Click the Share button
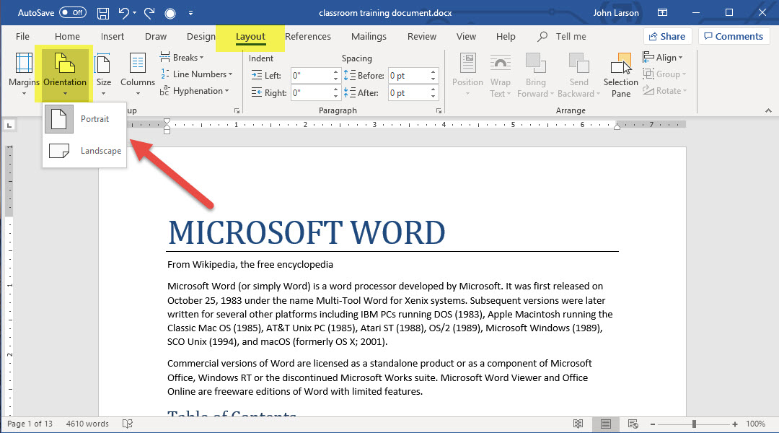This screenshot has height=433, width=779. click(x=667, y=37)
